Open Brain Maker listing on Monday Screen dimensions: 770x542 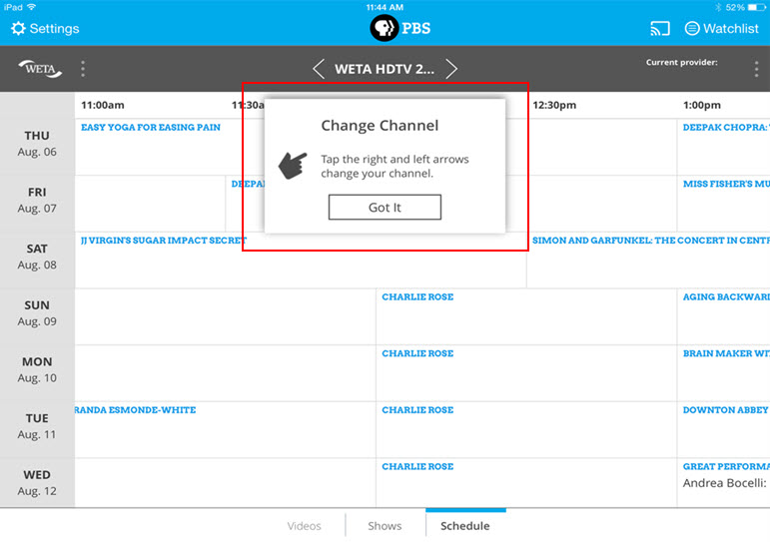(726, 353)
